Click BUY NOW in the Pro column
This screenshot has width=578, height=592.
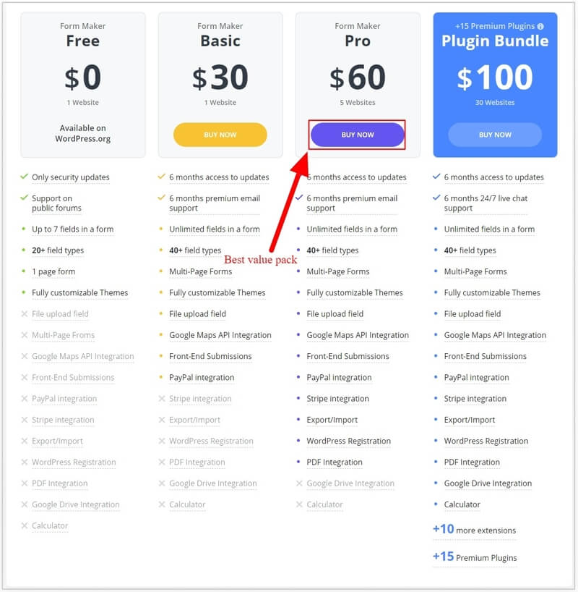[357, 135]
